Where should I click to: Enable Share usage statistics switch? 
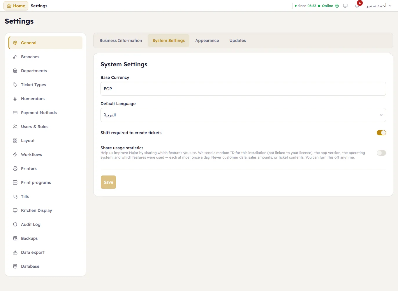click(381, 153)
